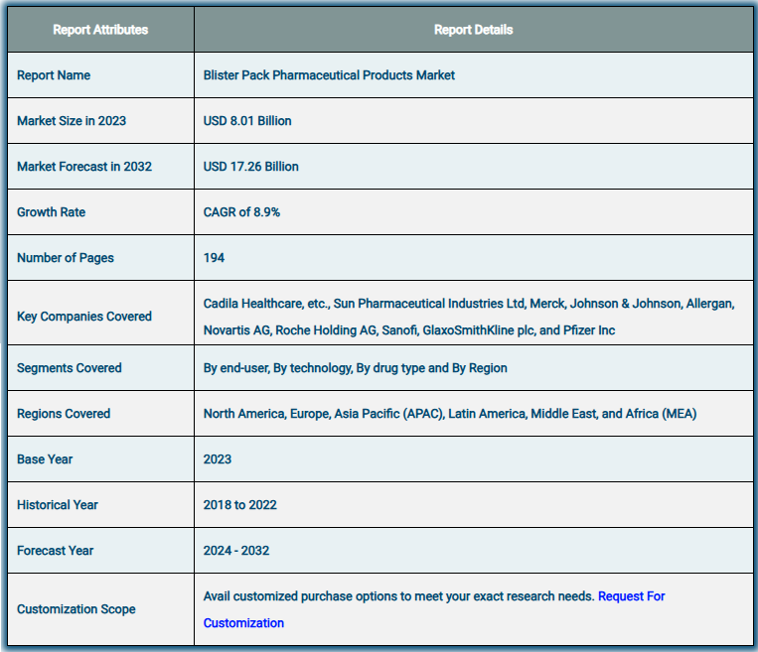Select the 'Report Details' header cell

pyautogui.click(x=473, y=30)
